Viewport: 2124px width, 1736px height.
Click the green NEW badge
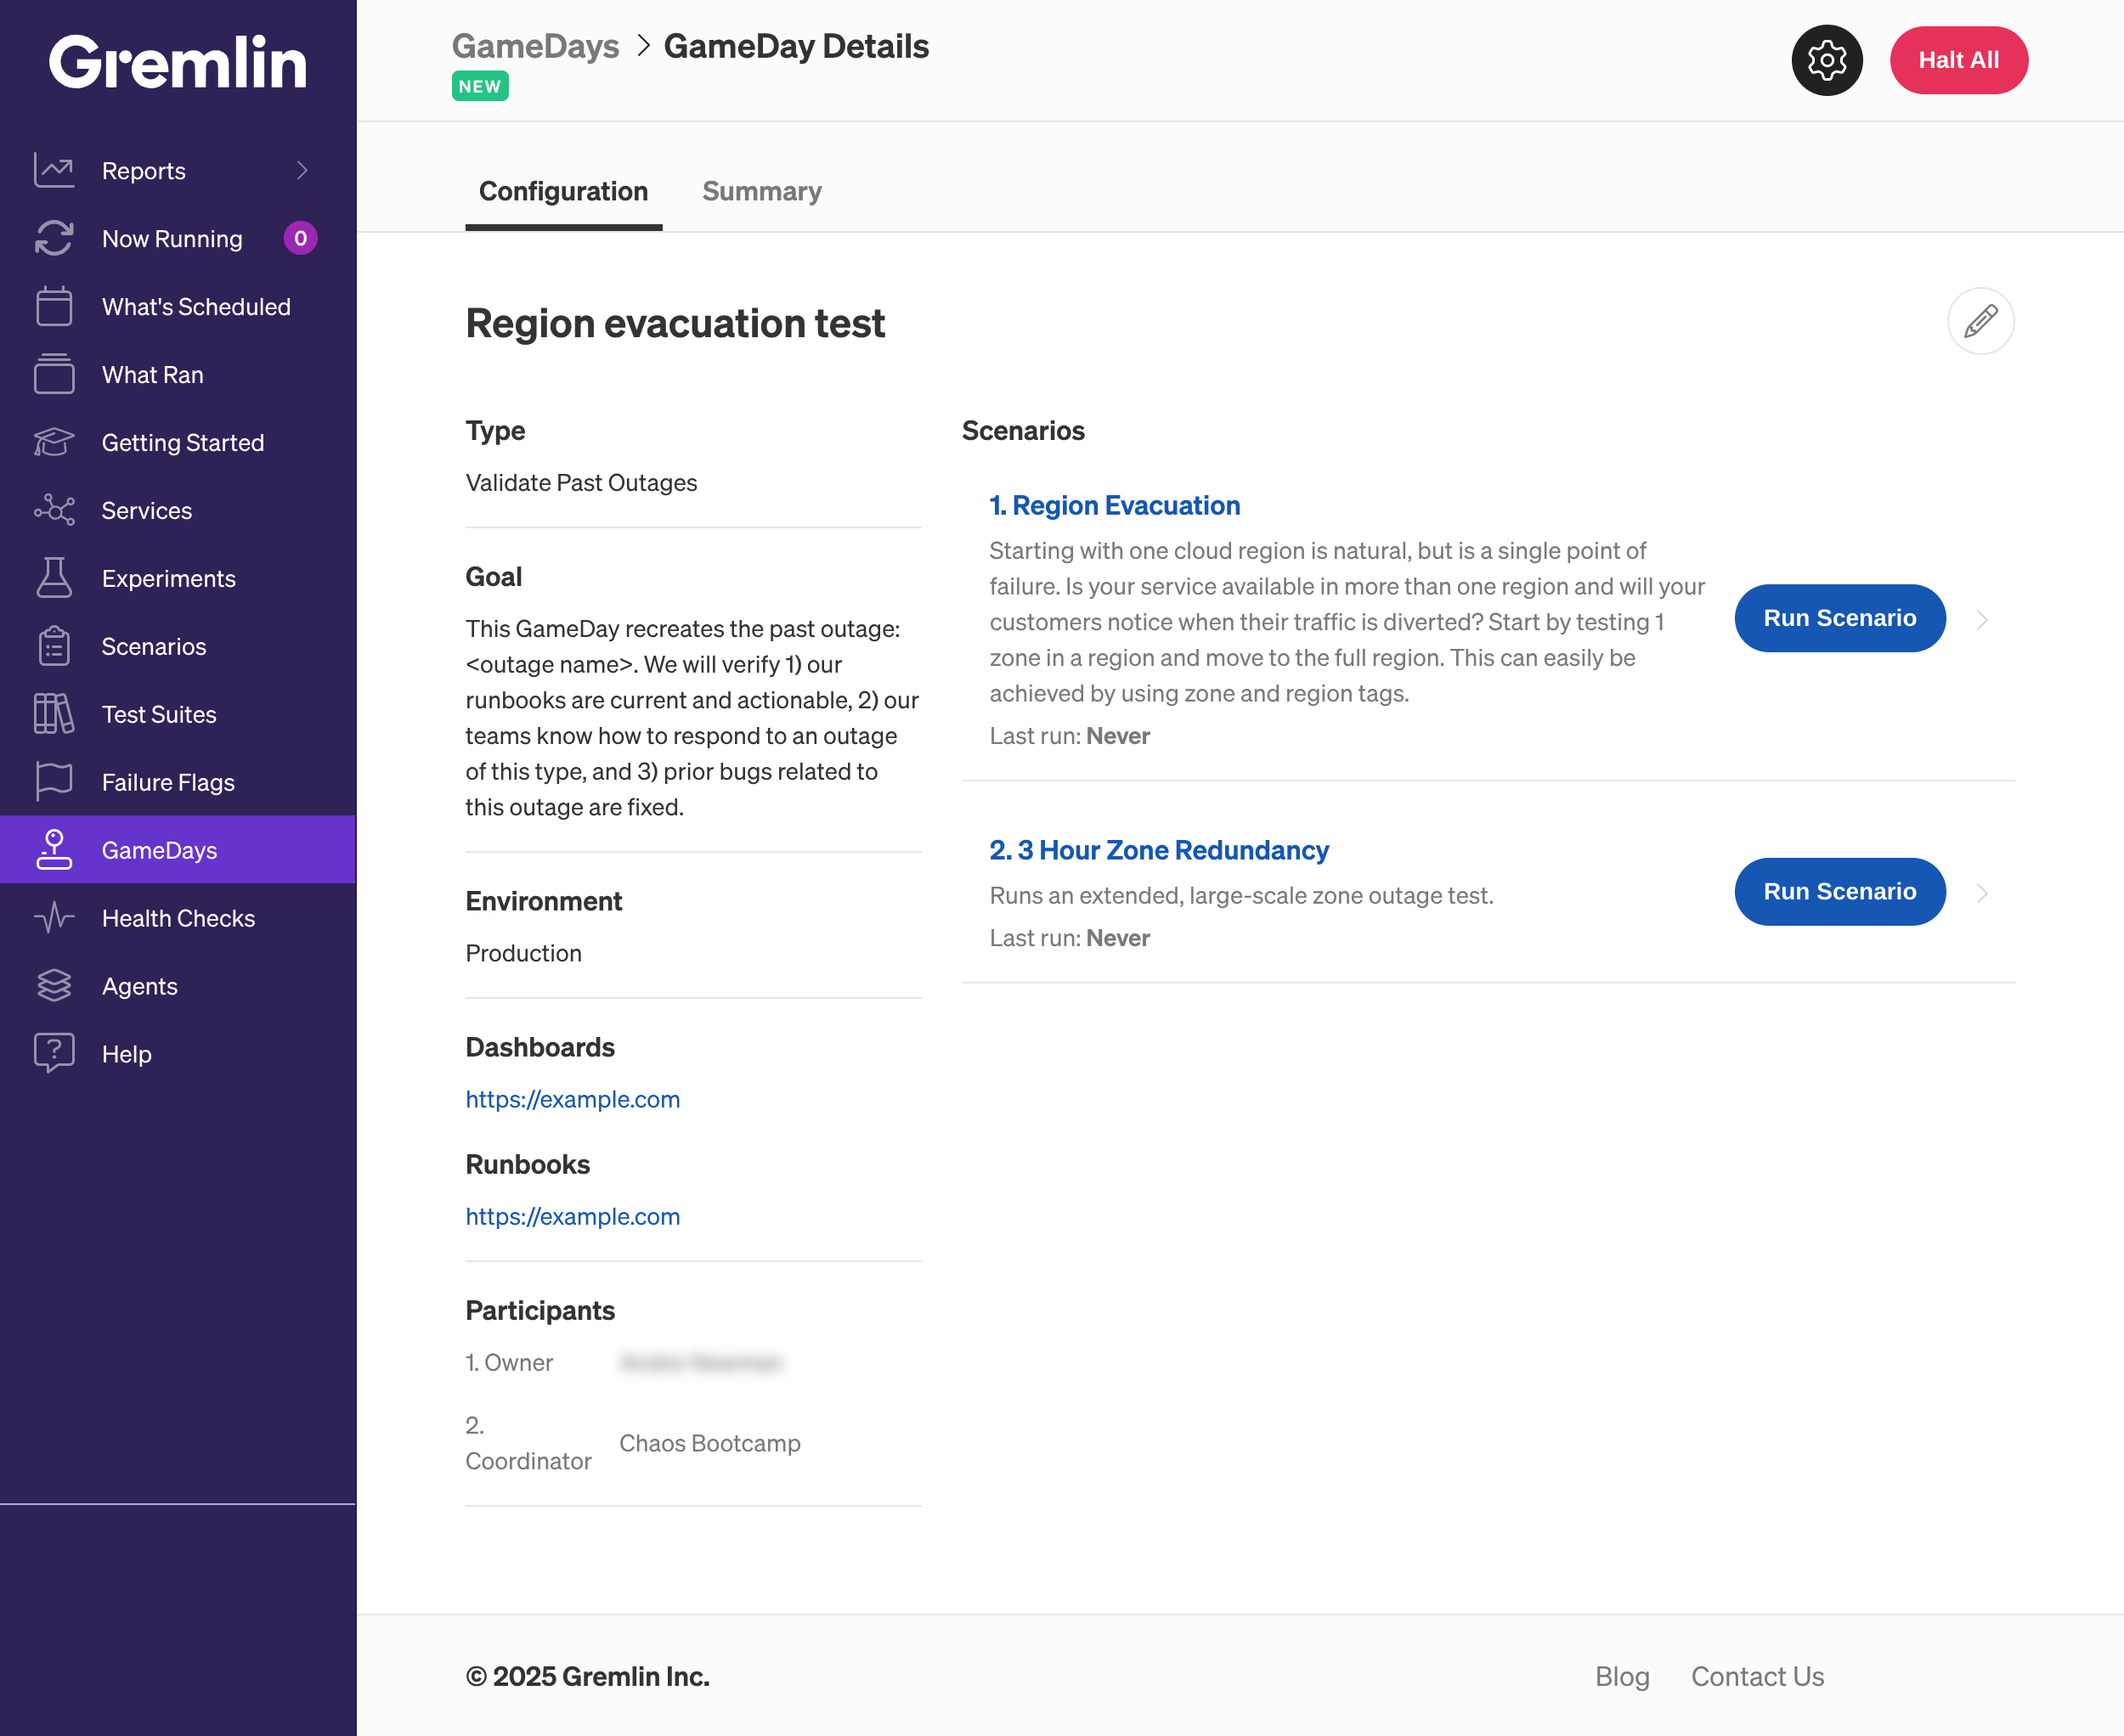tap(480, 86)
